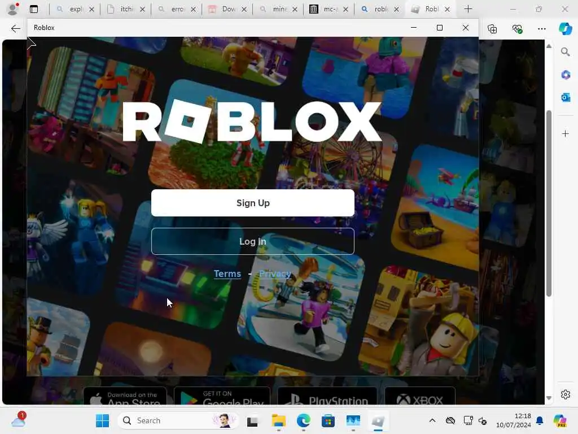
Task: Minimize the Roblox popup window
Action: [414, 28]
